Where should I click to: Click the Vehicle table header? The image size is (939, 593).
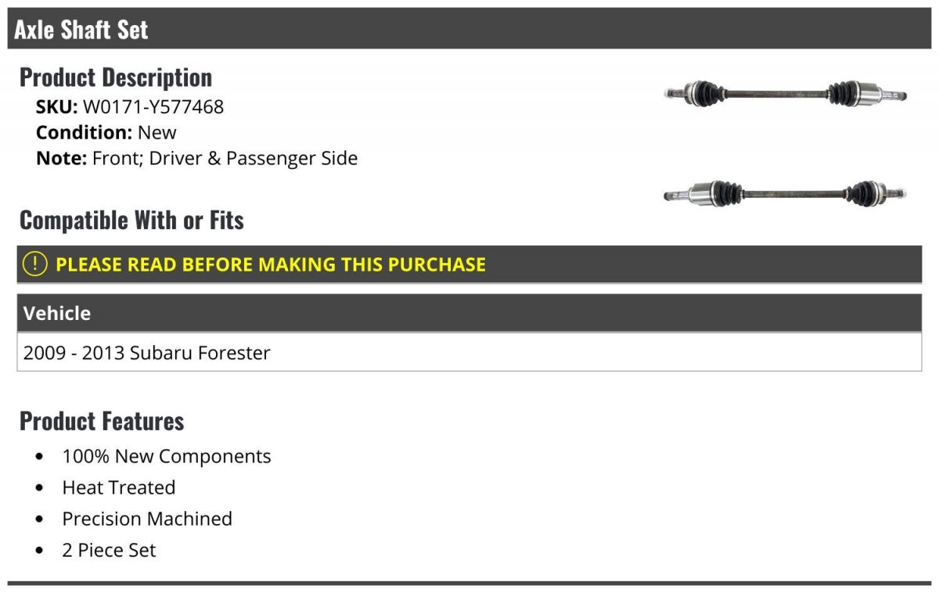[x=469, y=313]
